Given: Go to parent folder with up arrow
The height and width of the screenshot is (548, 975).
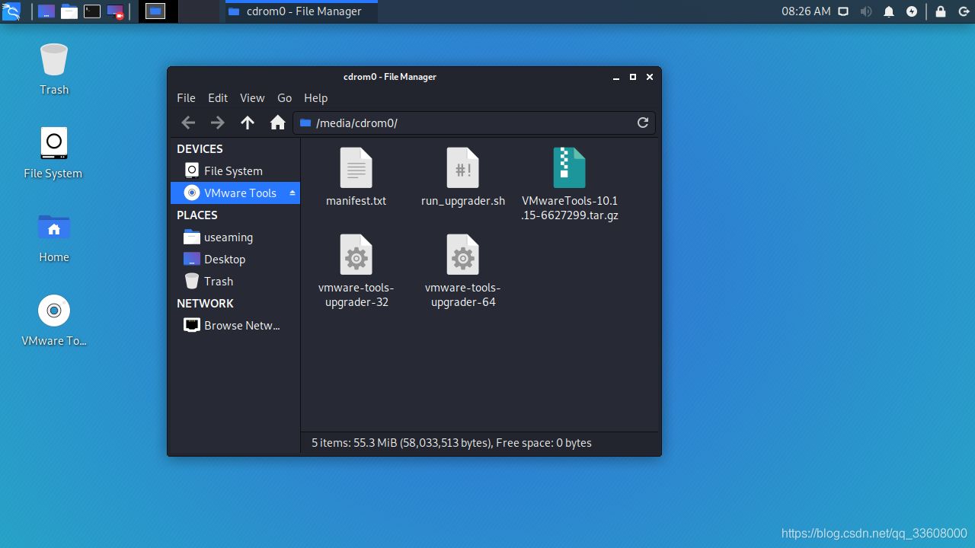Looking at the screenshot, I should coord(248,123).
